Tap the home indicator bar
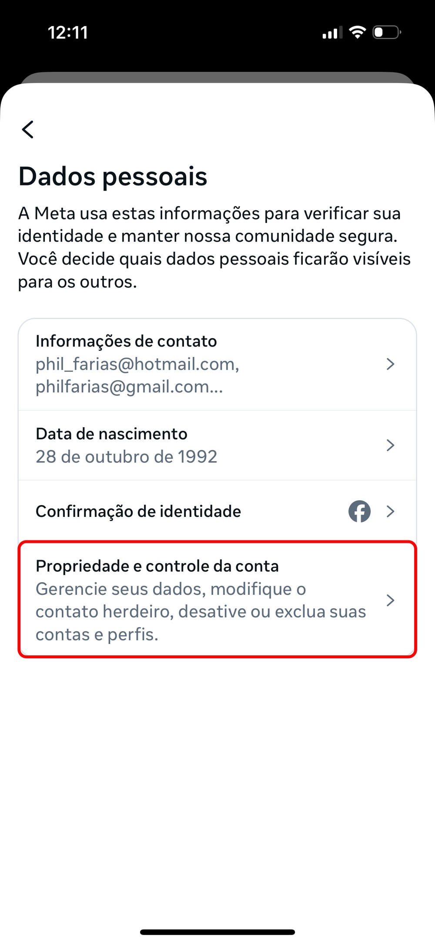The width and height of the screenshot is (435, 944). tap(217, 932)
